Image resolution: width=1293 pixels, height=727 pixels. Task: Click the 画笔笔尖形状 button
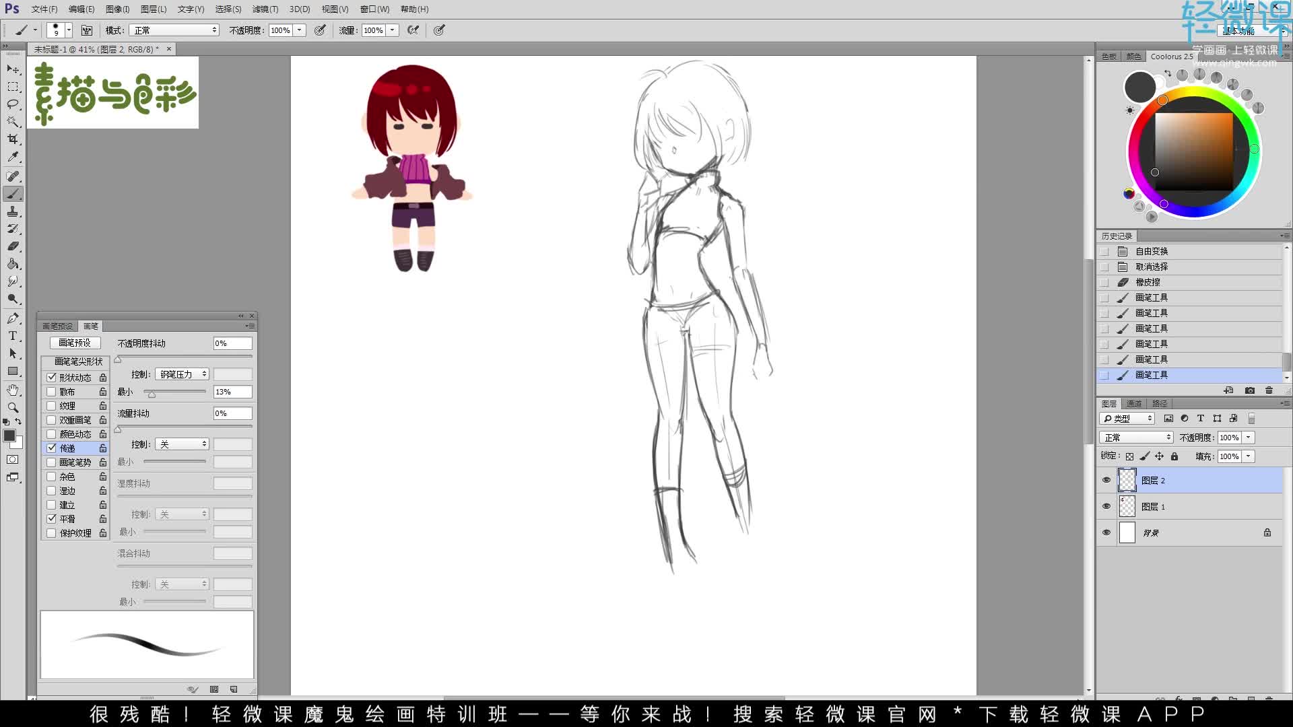point(78,361)
